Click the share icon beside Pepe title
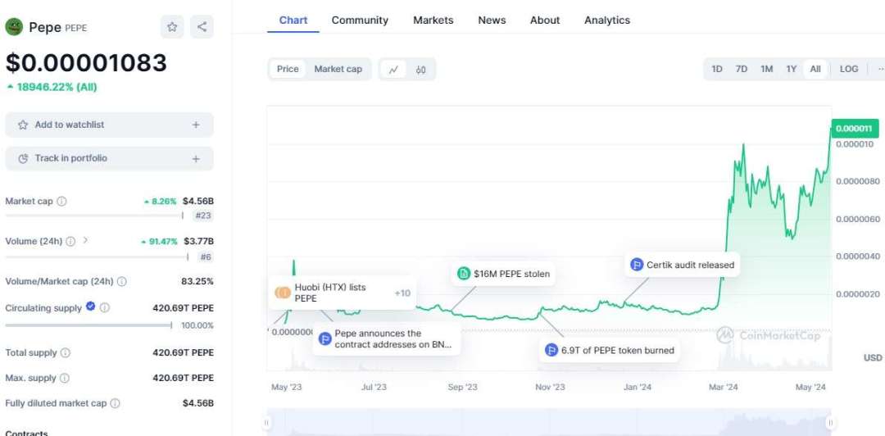 pos(202,27)
